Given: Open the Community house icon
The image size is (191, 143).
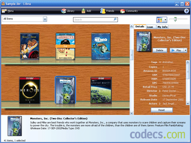Looking at the screenshot, I should (123, 11).
